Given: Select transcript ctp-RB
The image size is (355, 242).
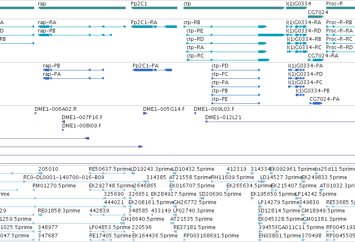Looking at the screenshot, I should click(192, 22).
